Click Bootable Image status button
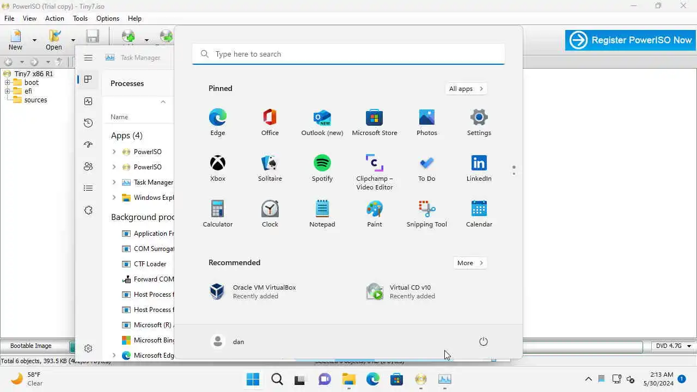The image size is (697, 392). click(31, 346)
